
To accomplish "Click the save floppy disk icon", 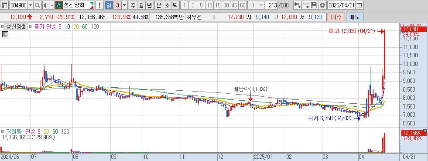I will tap(315, 5).
